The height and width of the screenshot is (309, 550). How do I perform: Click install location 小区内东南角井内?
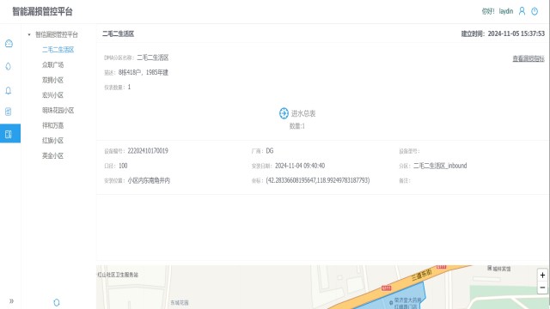tap(149, 180)
